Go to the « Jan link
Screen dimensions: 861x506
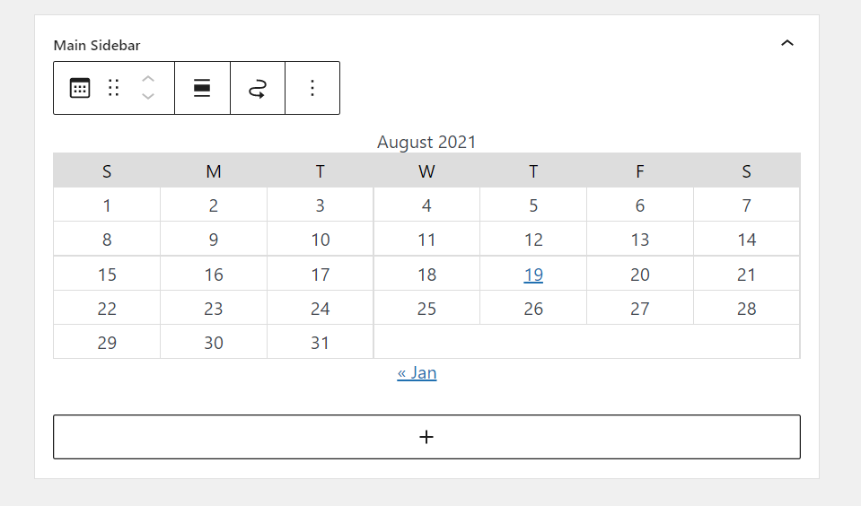(417, 372)
